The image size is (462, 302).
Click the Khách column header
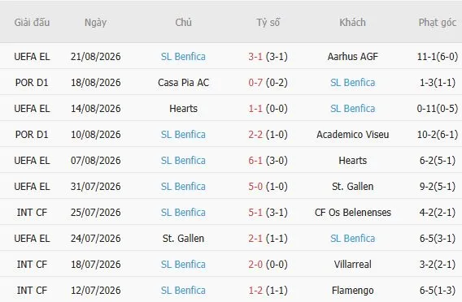pyautogui.click(x=352, y=23)
